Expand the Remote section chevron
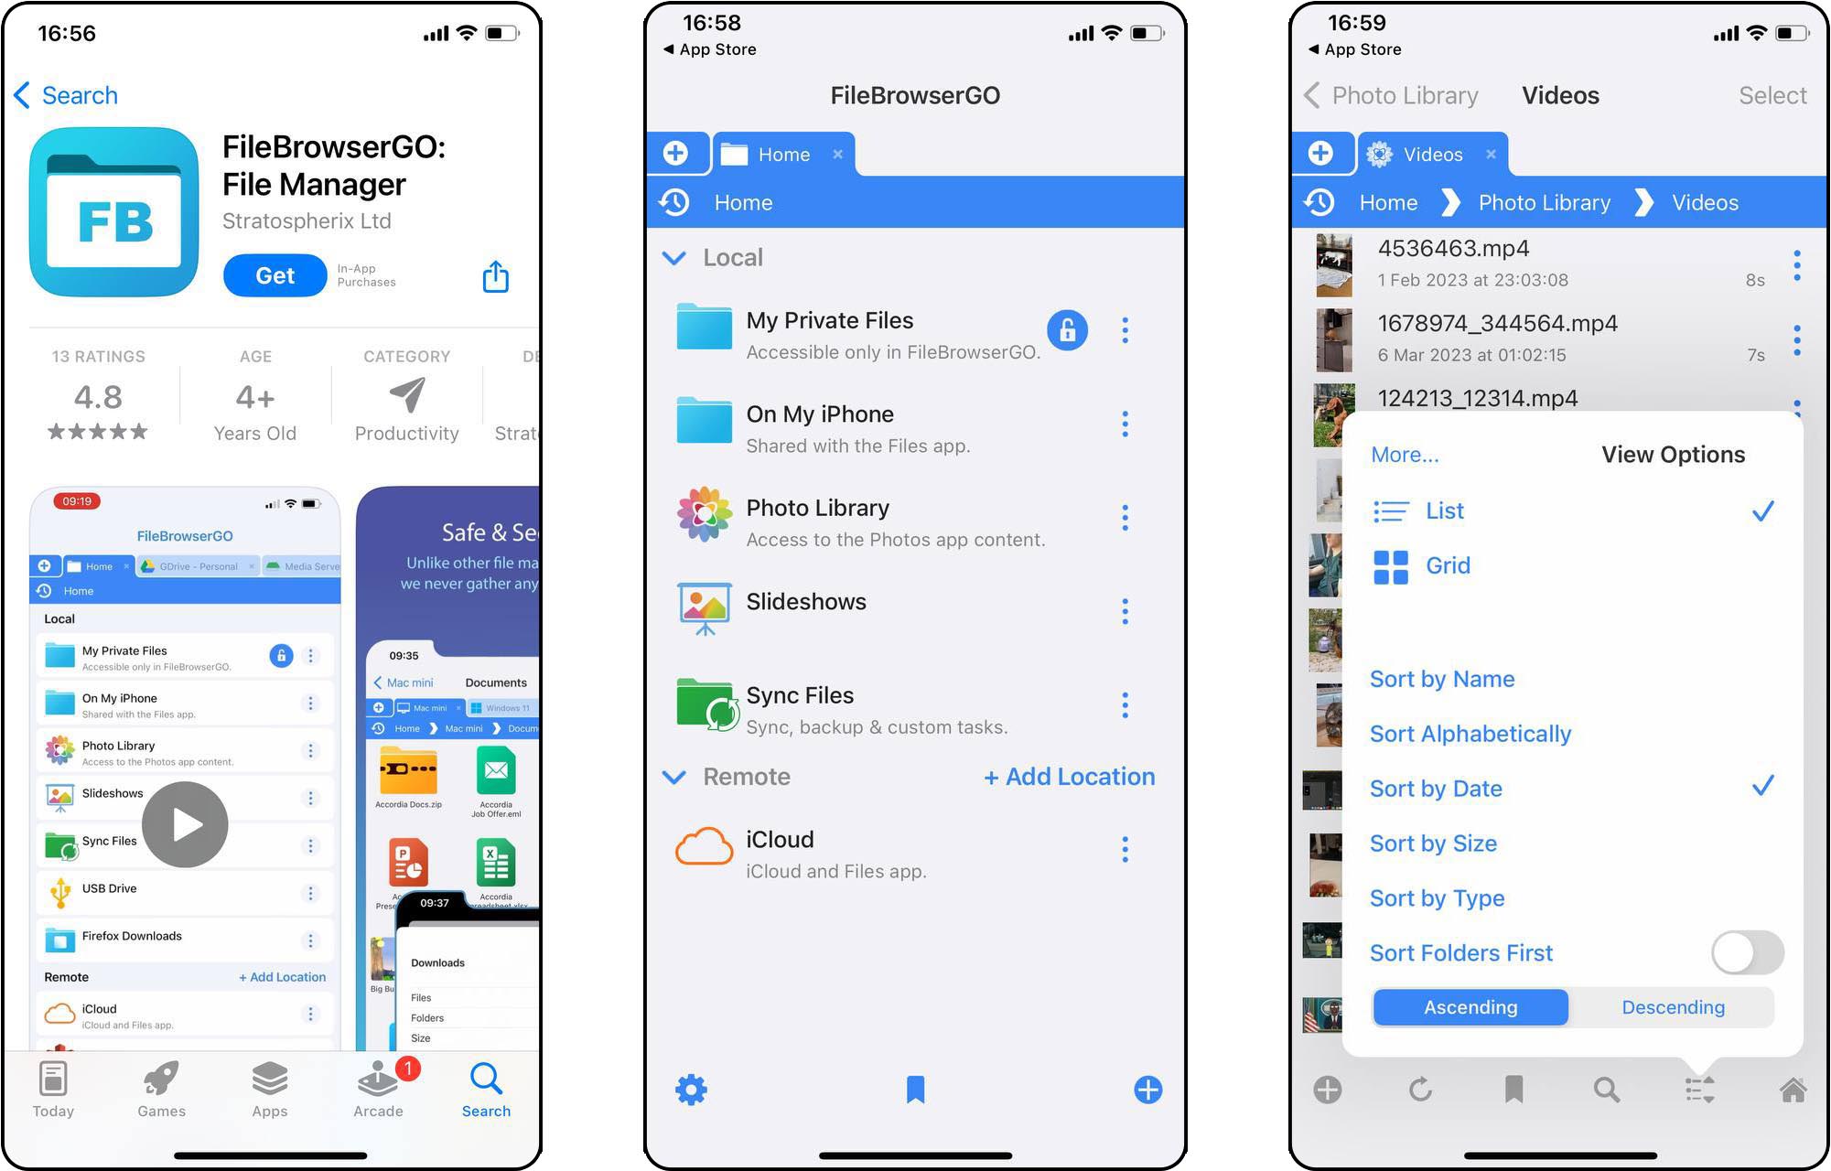 pos(679,776)
